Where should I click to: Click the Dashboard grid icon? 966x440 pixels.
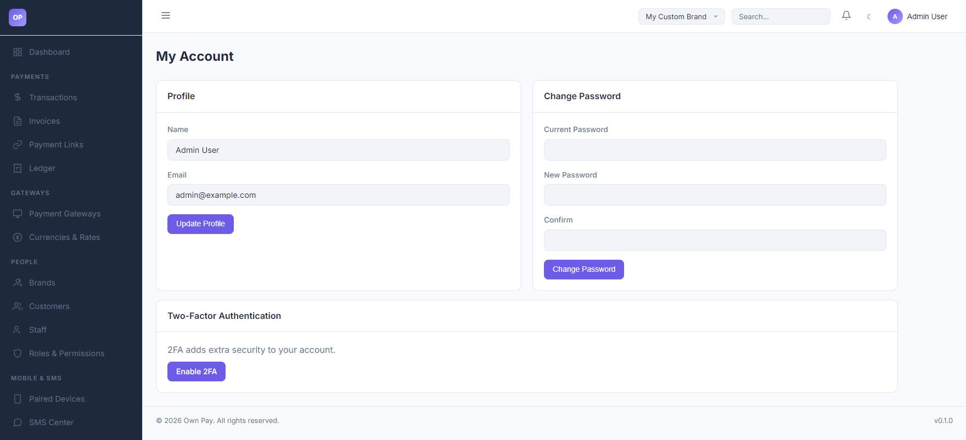coord(18,52)
